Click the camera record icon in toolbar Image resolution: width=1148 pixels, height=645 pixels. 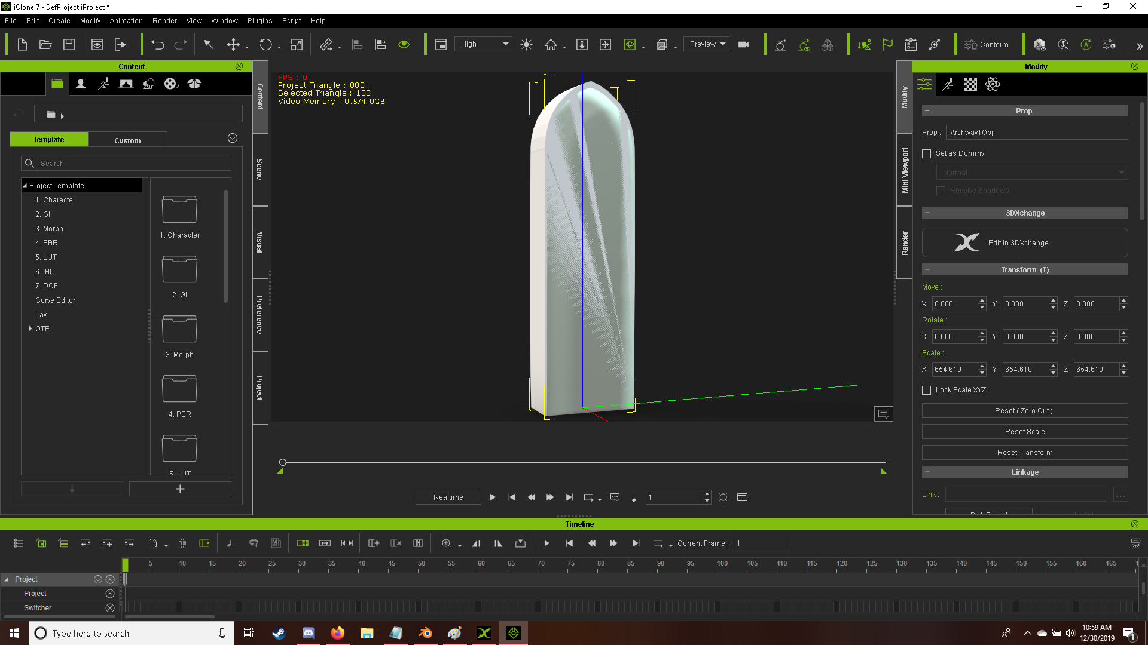[x=744, y=44]
